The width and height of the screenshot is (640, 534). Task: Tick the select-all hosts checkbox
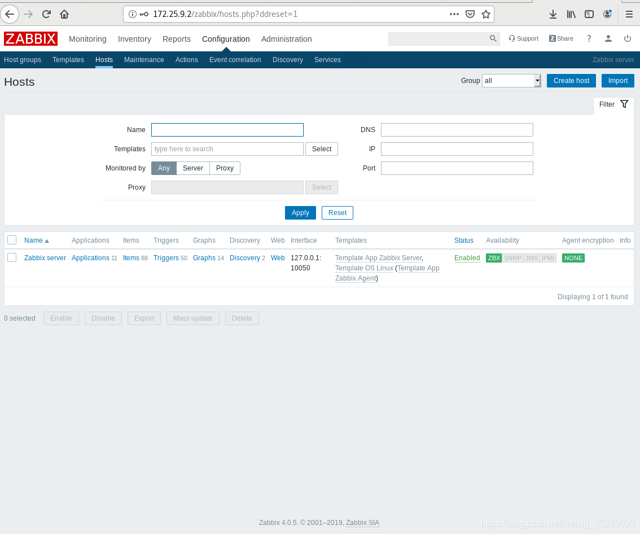pos(12,240)
